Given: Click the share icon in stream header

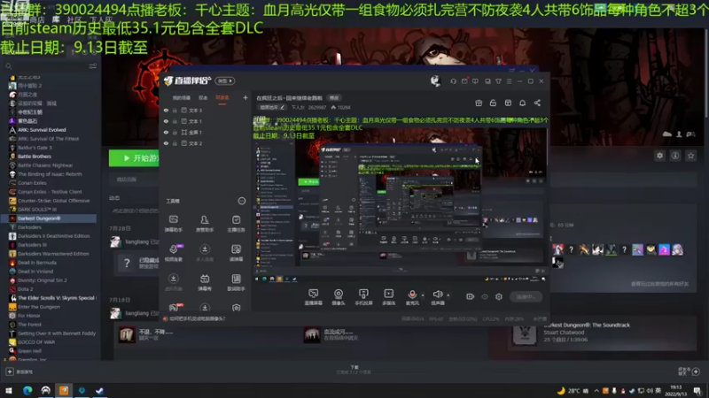Looking at the screenshot, I should point(537,103).
